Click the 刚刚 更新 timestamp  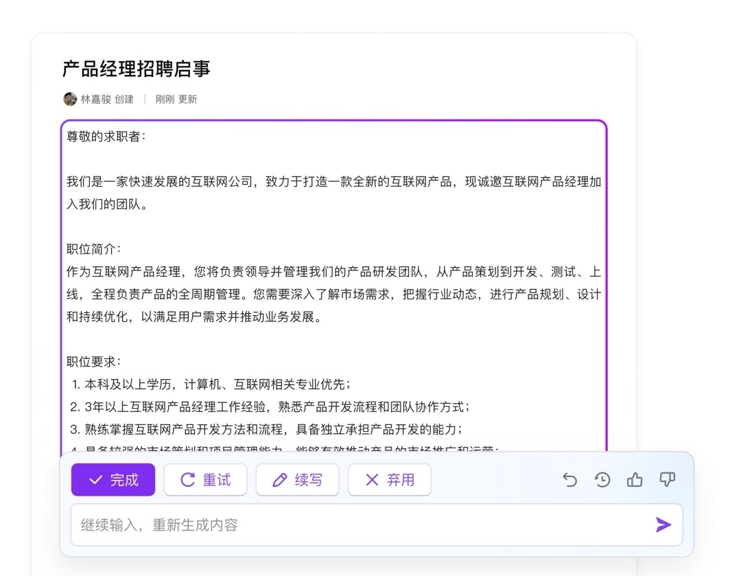pos(176,99)
